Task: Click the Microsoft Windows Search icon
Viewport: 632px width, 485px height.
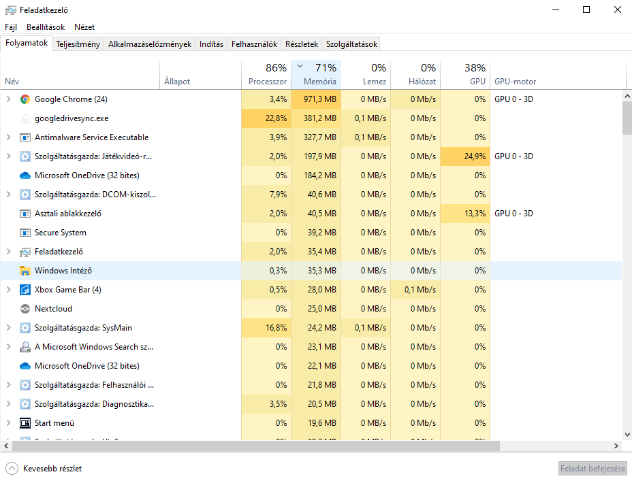Action: click(x=25, y=347)
